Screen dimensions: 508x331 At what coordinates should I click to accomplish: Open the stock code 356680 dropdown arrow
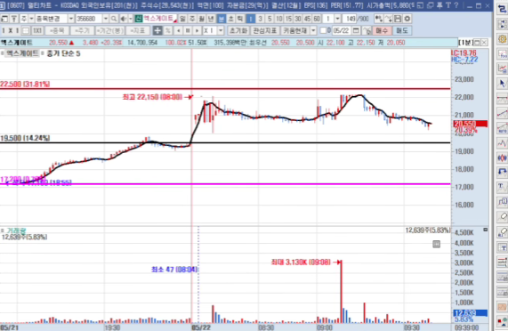[x=106, y=19]
